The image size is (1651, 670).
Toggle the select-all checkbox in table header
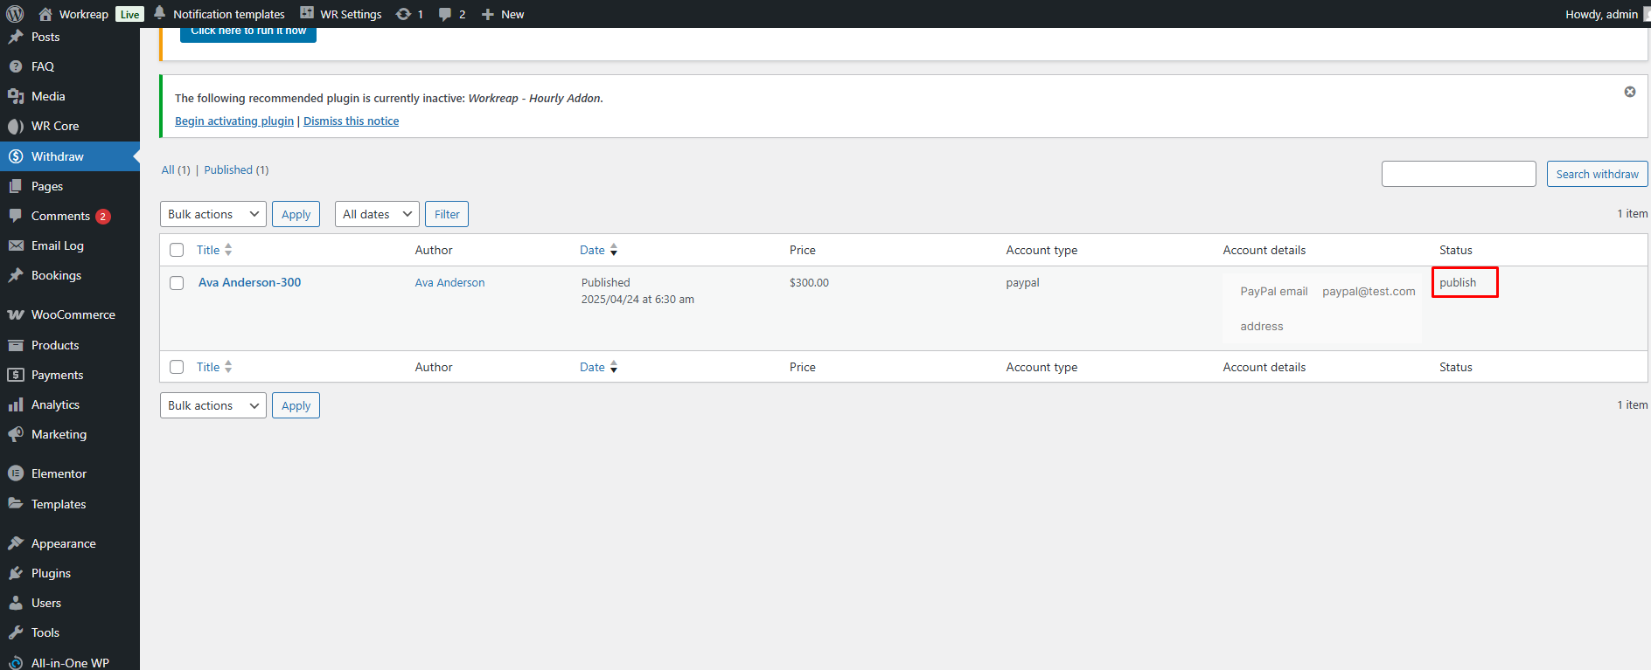click(177, 250)
